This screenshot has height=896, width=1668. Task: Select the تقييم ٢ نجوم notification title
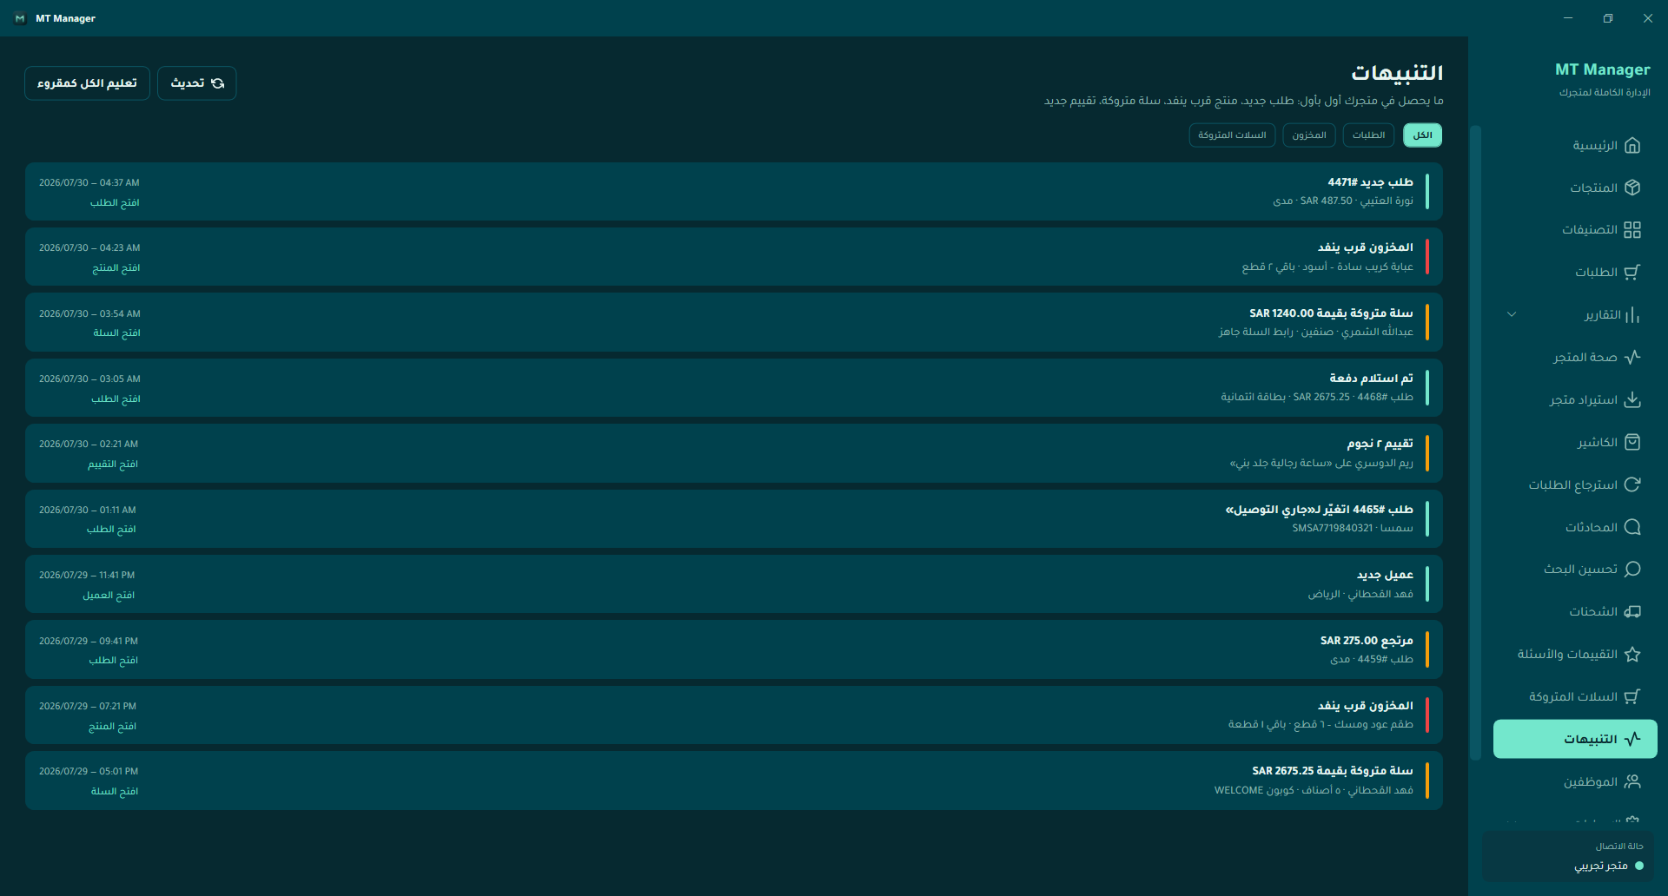click(x=1380, y=444)
